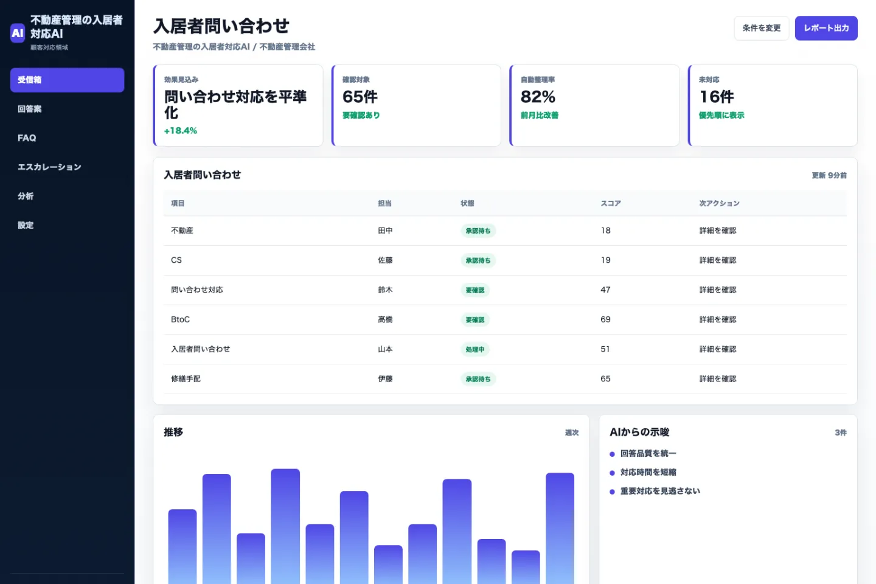Click the +18.4% value
The width and height of the screenshot is (876, 584).
(181, 131)
